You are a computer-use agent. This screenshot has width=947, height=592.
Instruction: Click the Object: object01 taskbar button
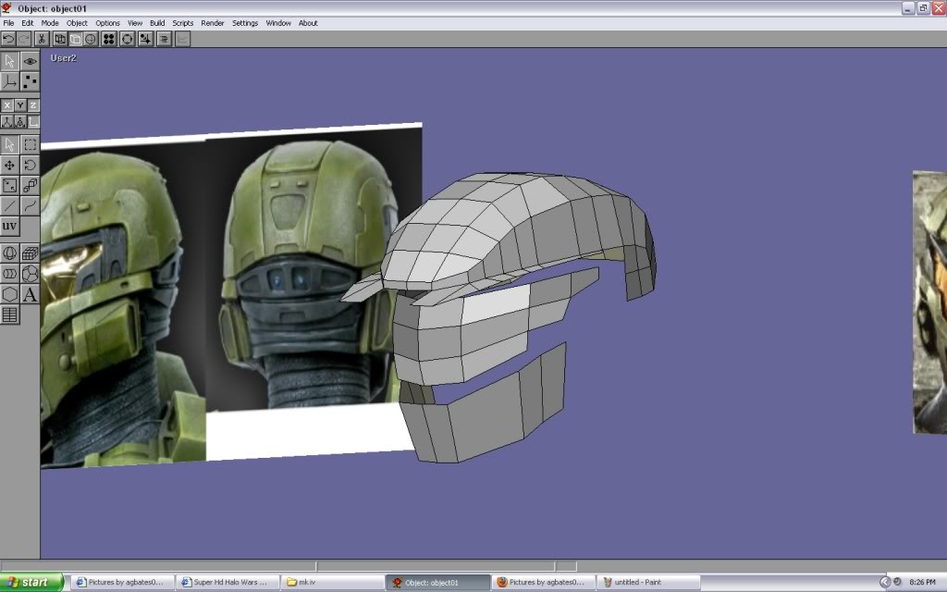(437, 583)
